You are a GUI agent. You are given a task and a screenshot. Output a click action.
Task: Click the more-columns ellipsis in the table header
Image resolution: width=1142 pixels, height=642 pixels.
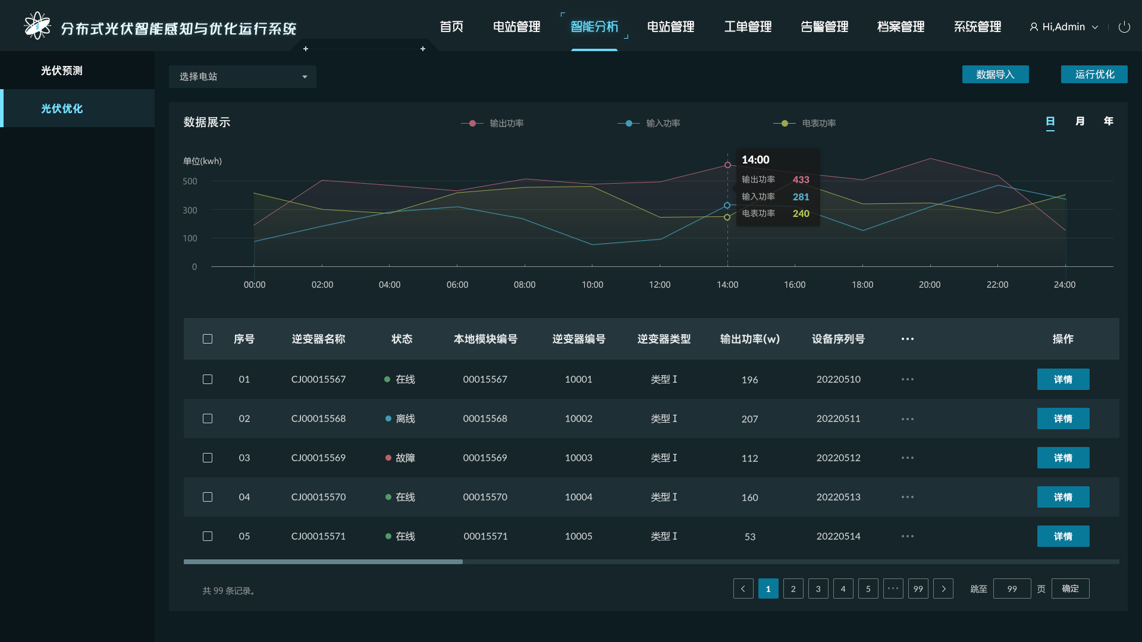click(907, 339)
